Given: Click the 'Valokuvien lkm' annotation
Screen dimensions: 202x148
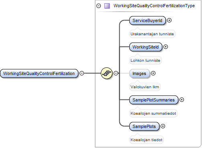Looking at the screenshot, I should tap(145, 87).
